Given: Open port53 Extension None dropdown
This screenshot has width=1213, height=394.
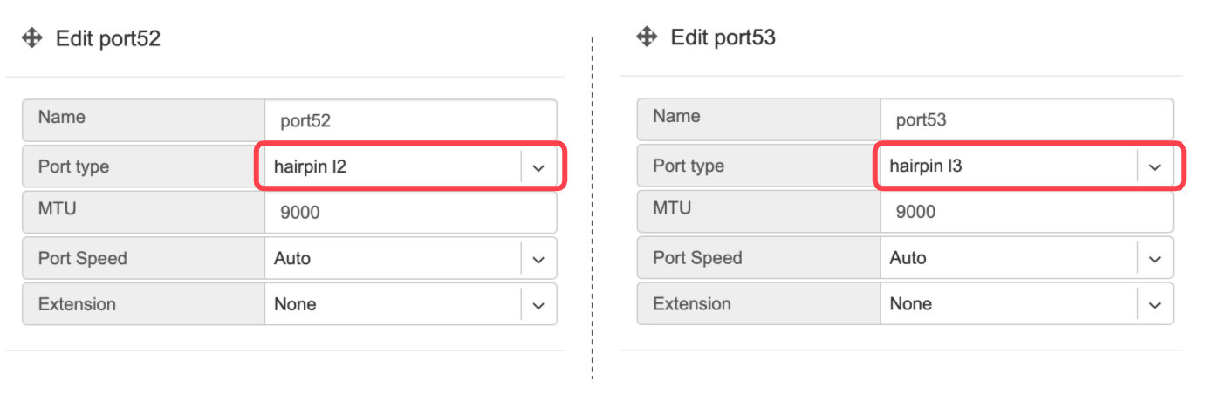Looking at the screenshot, I should click(x=1027, y=304).
